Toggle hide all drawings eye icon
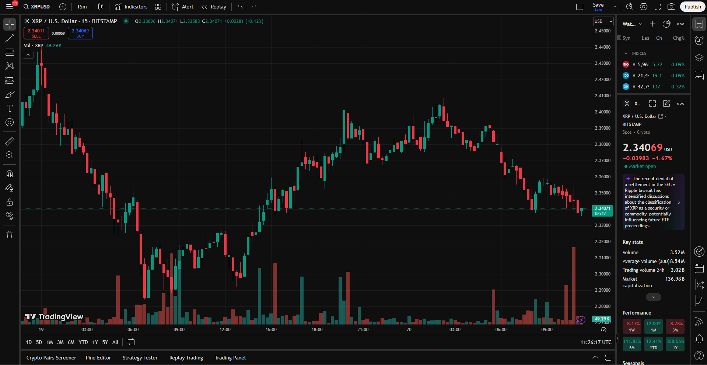This screenshot has height=365, width=707. 10,215
